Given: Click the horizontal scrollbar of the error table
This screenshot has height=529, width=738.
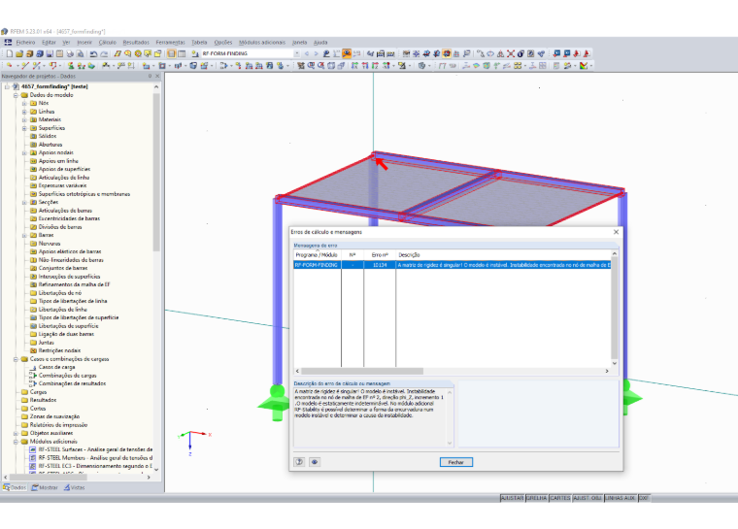Looking at the screenshot, I should point(452,372).
